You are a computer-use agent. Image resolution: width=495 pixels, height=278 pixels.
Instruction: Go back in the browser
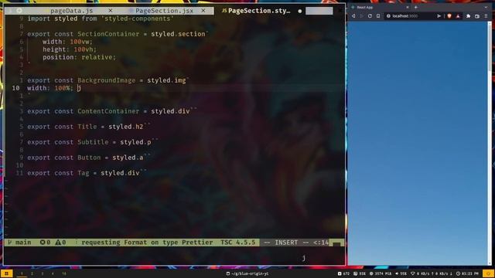coord(353,16)
